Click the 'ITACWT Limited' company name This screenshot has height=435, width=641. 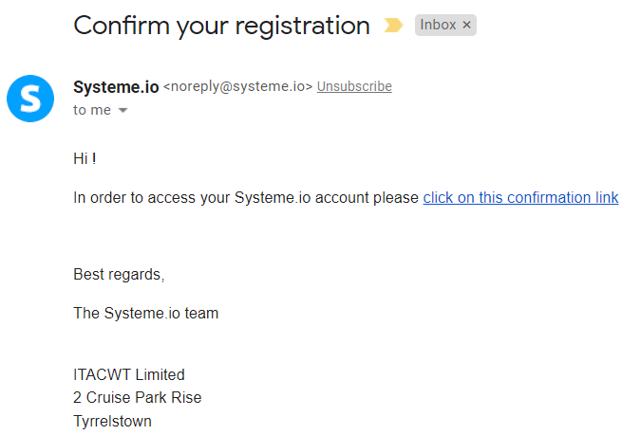129,374
